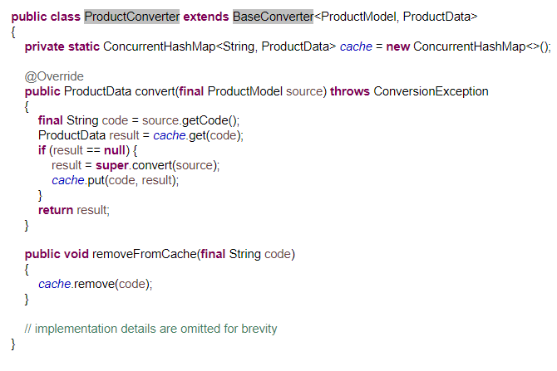Viewport: 557px width, 371px height.
Task: Click the return result statement
Action: 74,210
